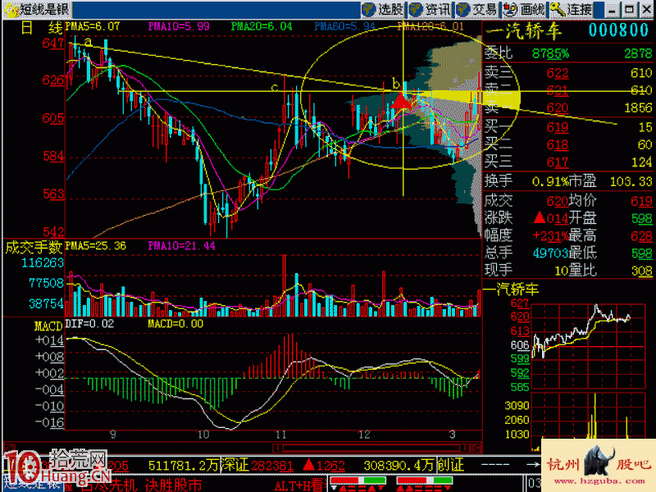656x492 pixels.
Task: Activate the 画线 line drawing tool
Action: [x=524, y=9]
